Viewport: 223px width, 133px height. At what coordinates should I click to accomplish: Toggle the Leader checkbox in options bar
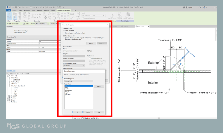[x=24, y=24]
